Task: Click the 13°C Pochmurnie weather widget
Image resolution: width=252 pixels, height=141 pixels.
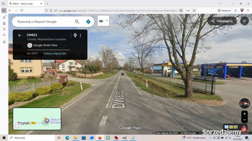Action: click(x=193, y=138)
